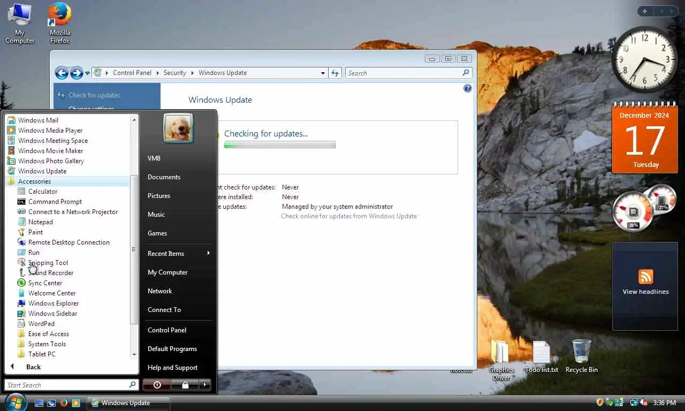
Task: Click the Refresh button beside the address bar
Action: 336,73
